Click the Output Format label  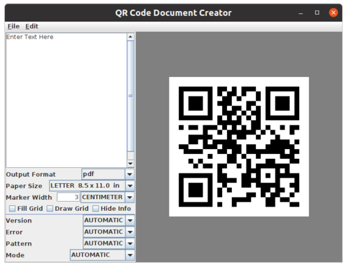[x=31, y=174]
